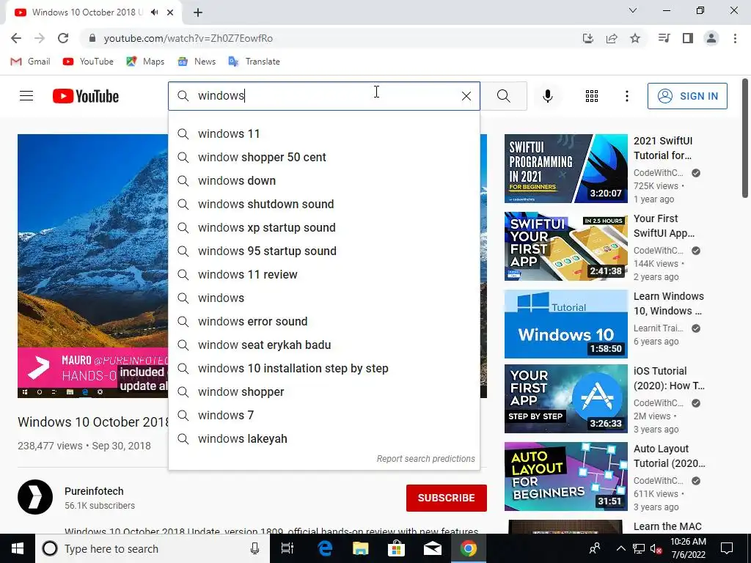The height and width of the screenshot is (563, 751).
Task: Click the taskbar "Type here to search" box
Action: coord(153,548)
